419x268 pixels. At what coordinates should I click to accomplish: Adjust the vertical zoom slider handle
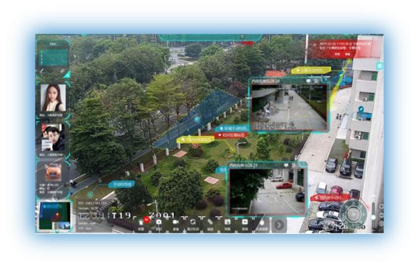point(374,217)
